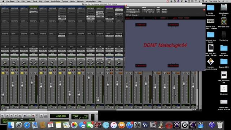Open the factory default preset menu

(148, 10)
